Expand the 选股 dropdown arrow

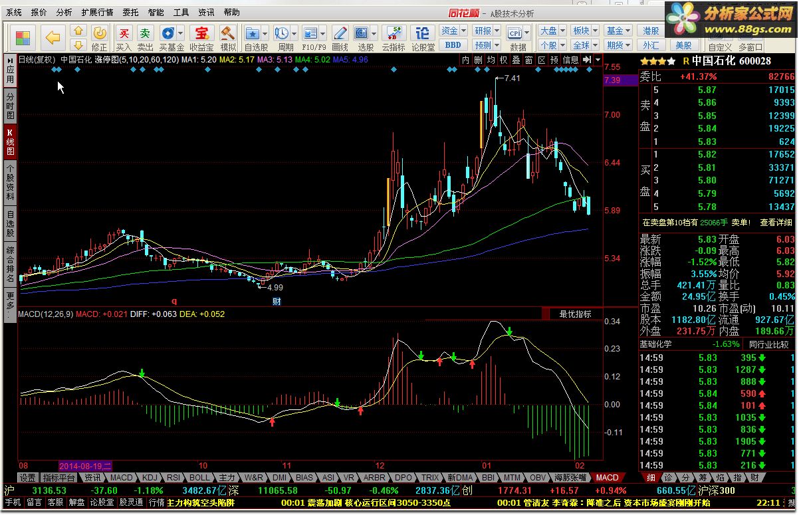pos(374,33)
